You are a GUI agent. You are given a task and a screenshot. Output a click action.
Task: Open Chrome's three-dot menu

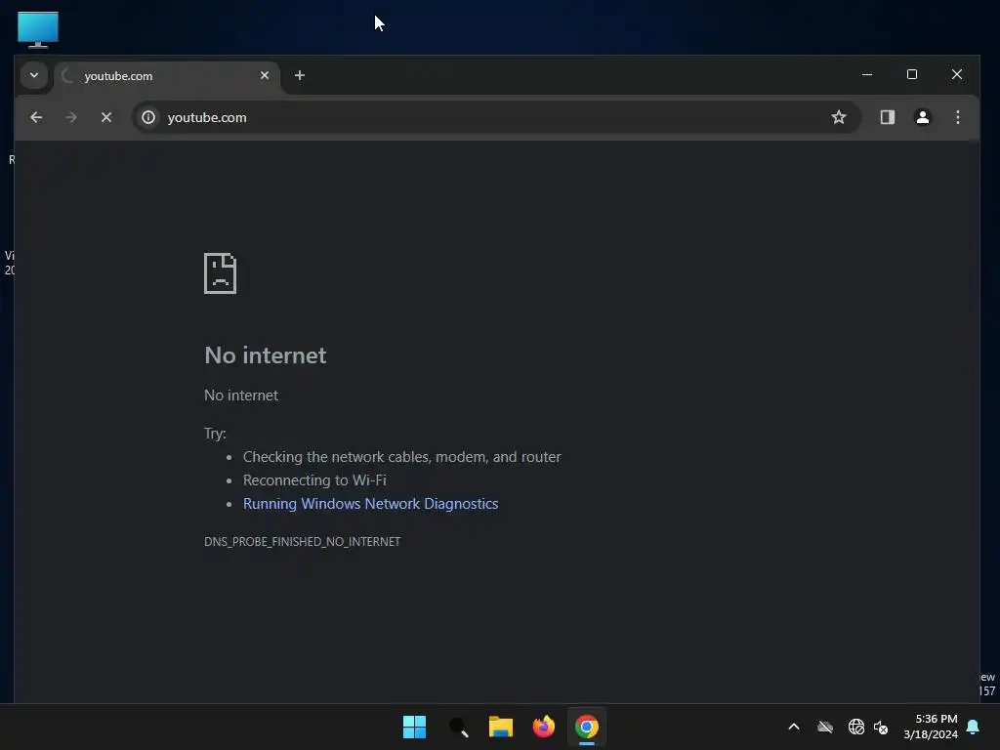click(x=957, y=117)
